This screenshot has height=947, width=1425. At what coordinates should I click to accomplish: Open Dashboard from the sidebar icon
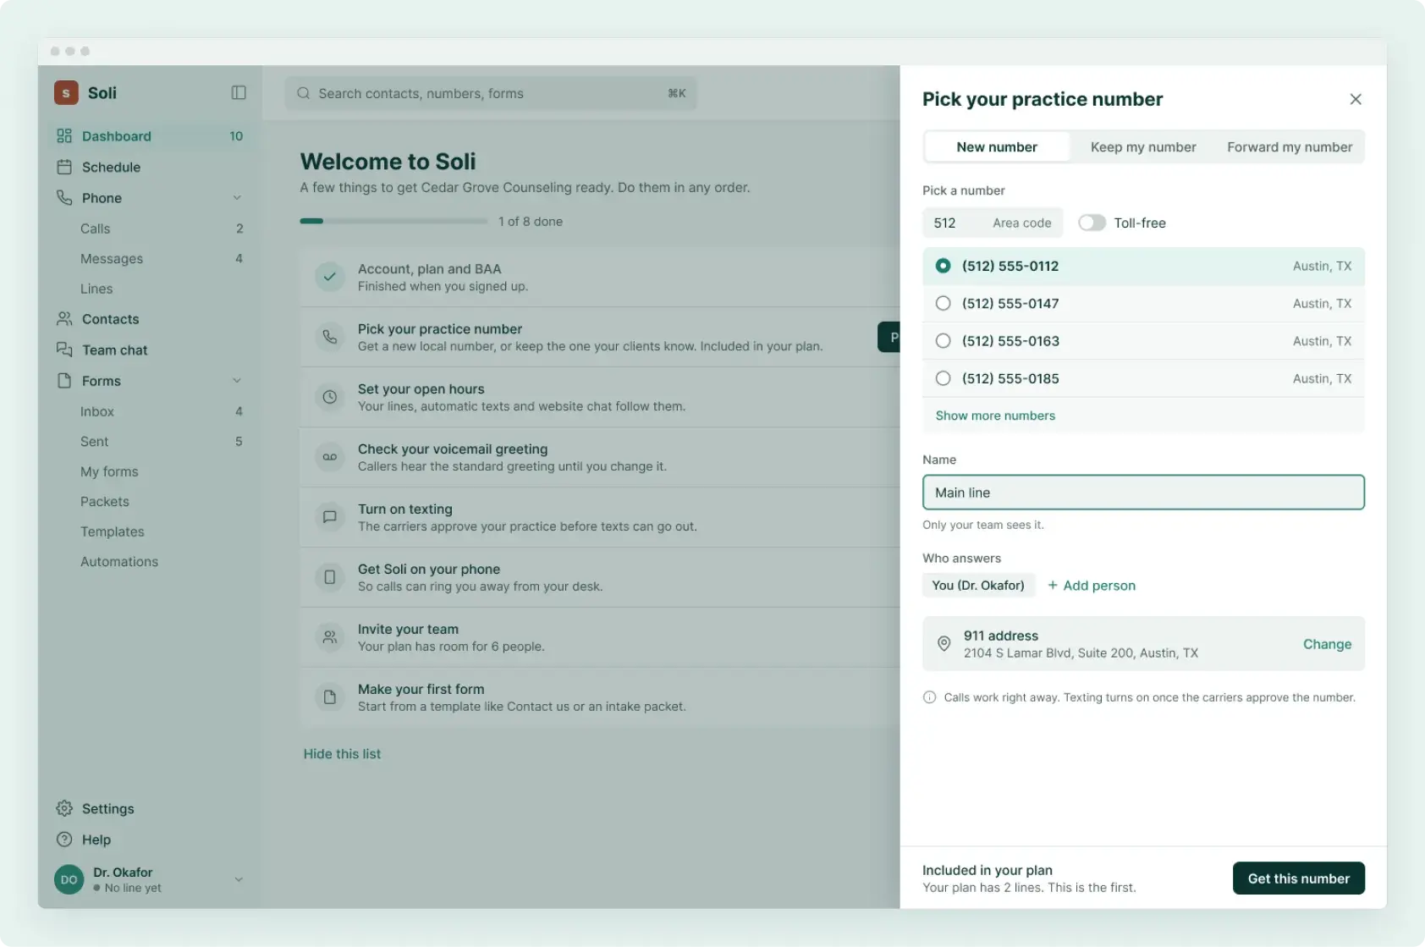tap(64, 136)
